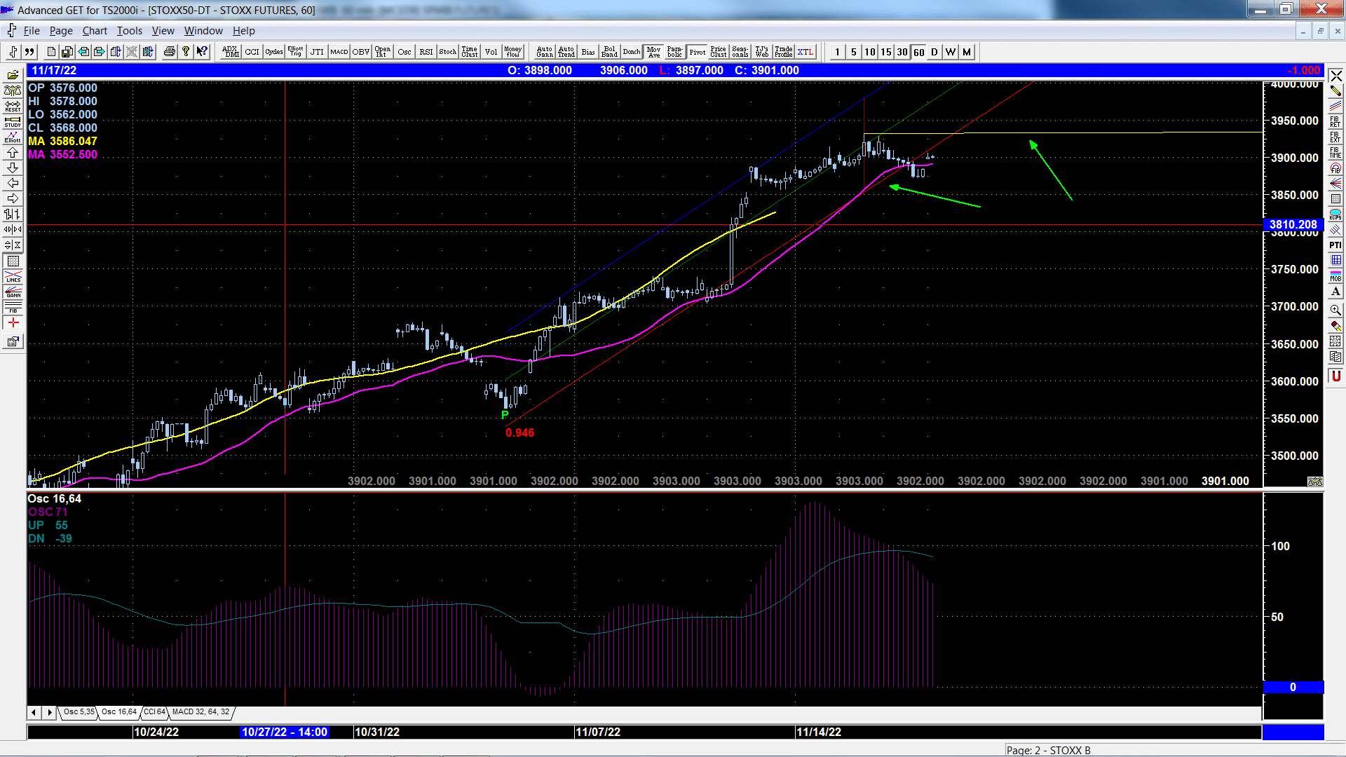Click the yellow question mark help icon
This screenshot has width=1346, height=757.
click(x=186, y=52)
